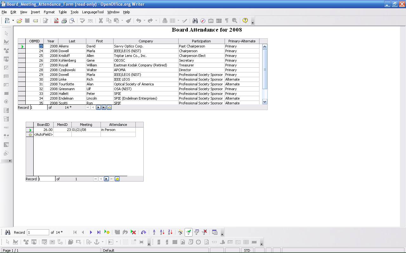The height and width of the screenshot is (253, 406).
Task: Expand the New document dropdown arrow
Action: pyautogui.click(x=13, y=21)
